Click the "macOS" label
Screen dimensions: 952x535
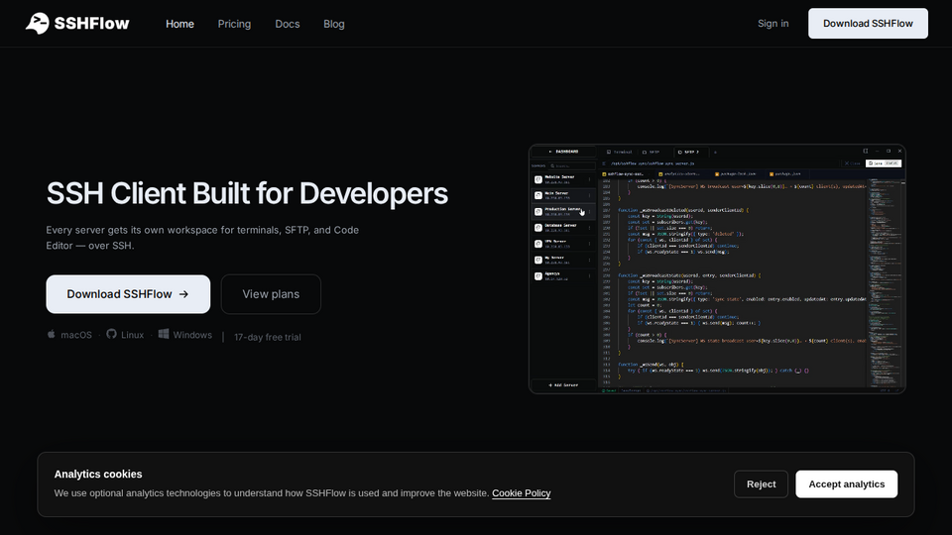[76, 335]
